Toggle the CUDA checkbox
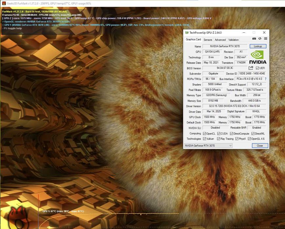 (219, 134)
